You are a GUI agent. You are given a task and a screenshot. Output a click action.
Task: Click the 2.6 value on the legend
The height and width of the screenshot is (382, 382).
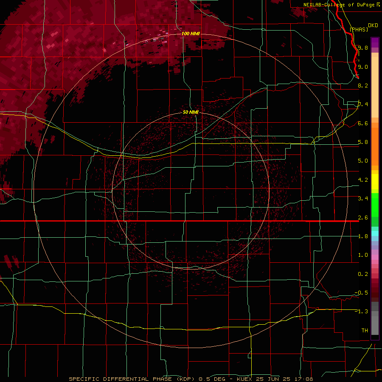pyautogui.click(x=363, y=218)
